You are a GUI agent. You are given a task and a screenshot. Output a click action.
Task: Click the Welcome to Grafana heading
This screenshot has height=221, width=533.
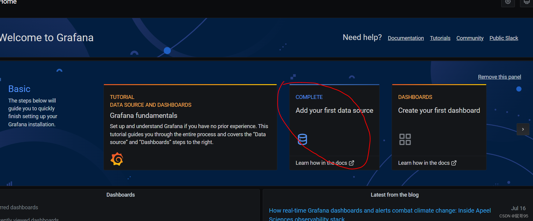coord(47,38)
